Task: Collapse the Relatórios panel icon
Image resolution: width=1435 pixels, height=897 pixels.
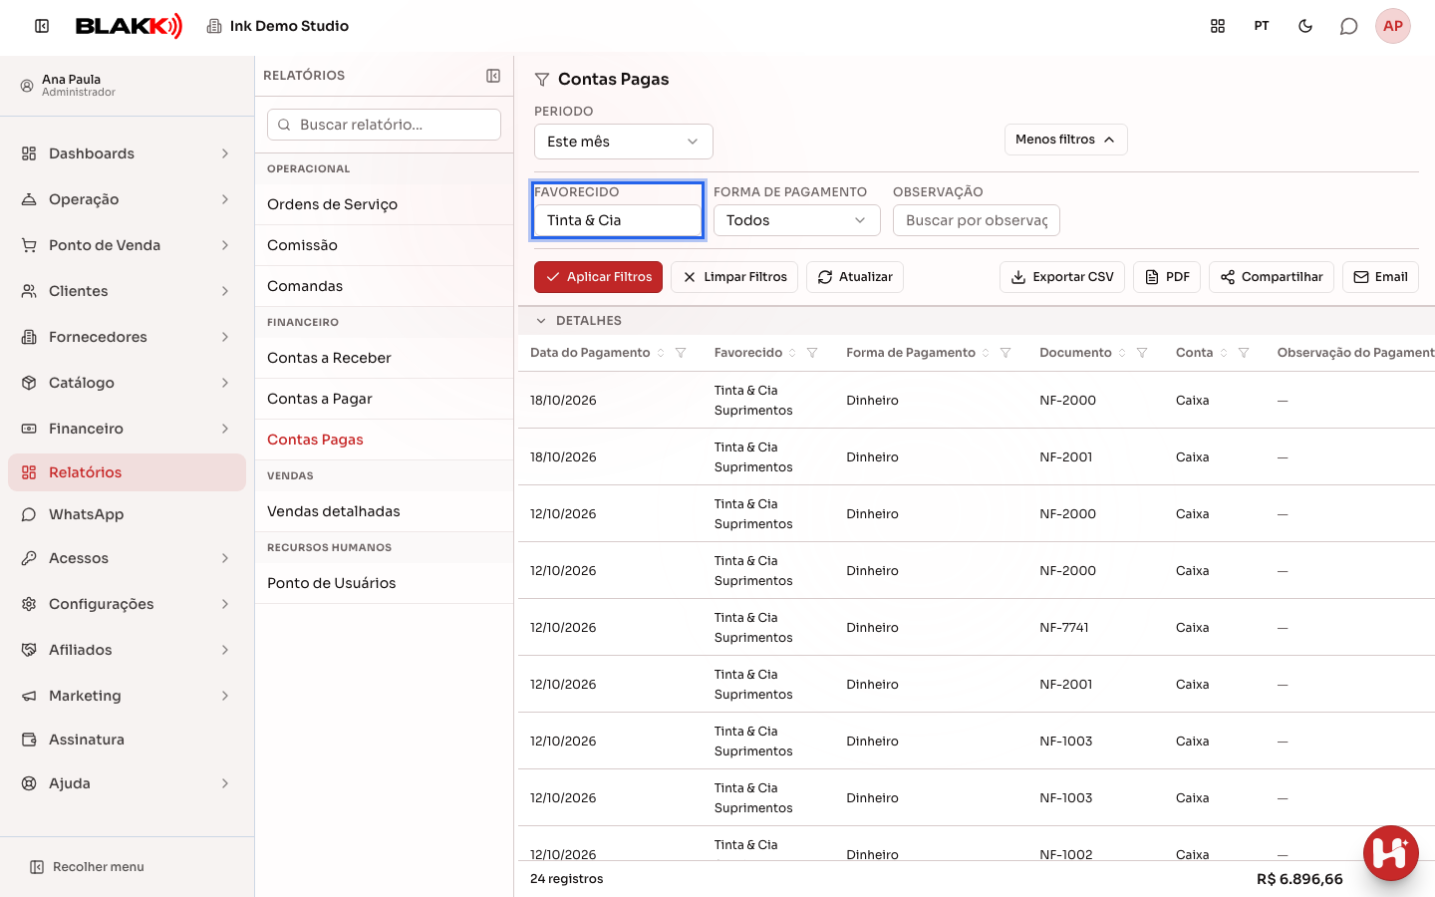Action: click(x=493, y=76)
